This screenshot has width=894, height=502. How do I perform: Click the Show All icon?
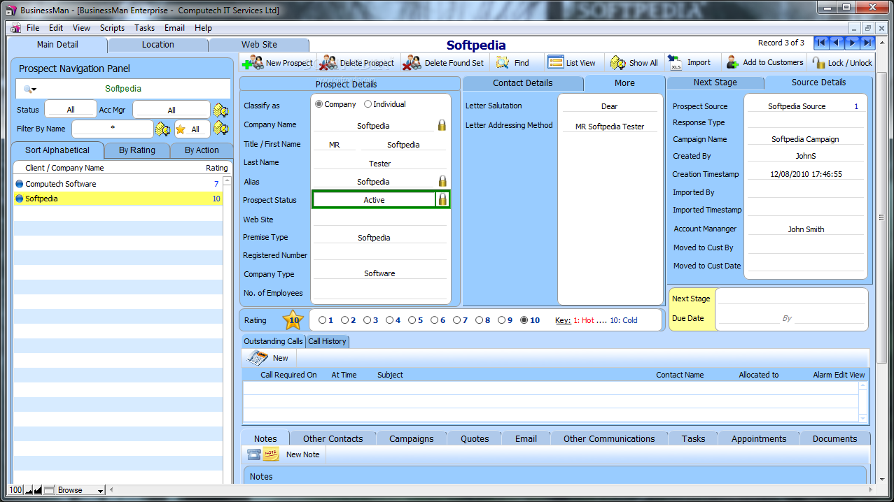click(617, 62)
